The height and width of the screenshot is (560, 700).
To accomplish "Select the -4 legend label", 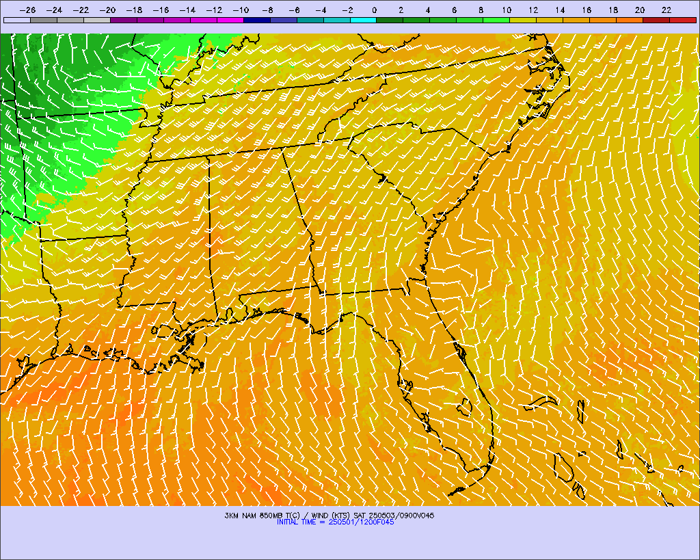I will [321, 10].
